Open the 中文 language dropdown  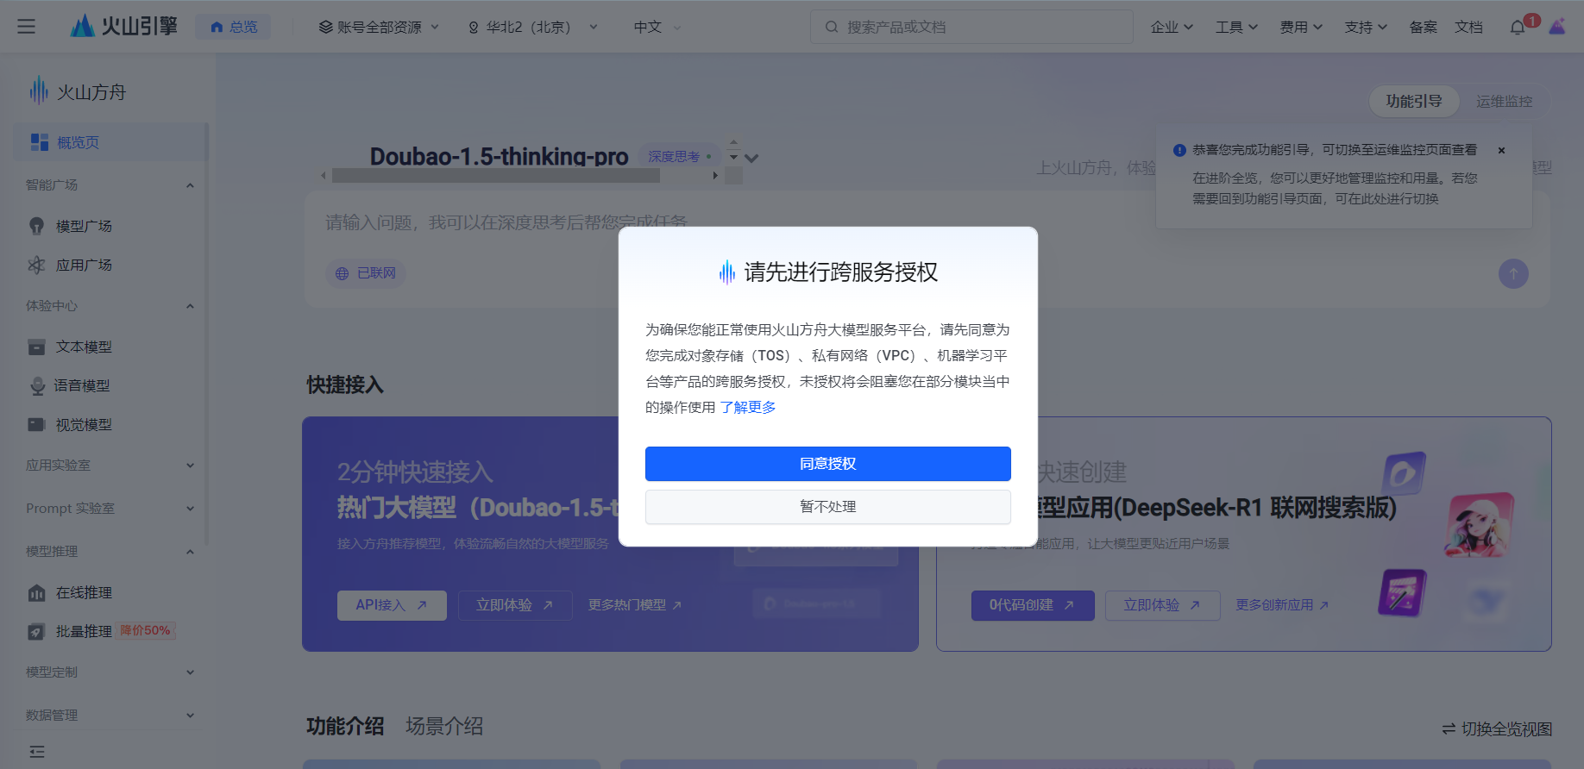click(x=657, y=27)
